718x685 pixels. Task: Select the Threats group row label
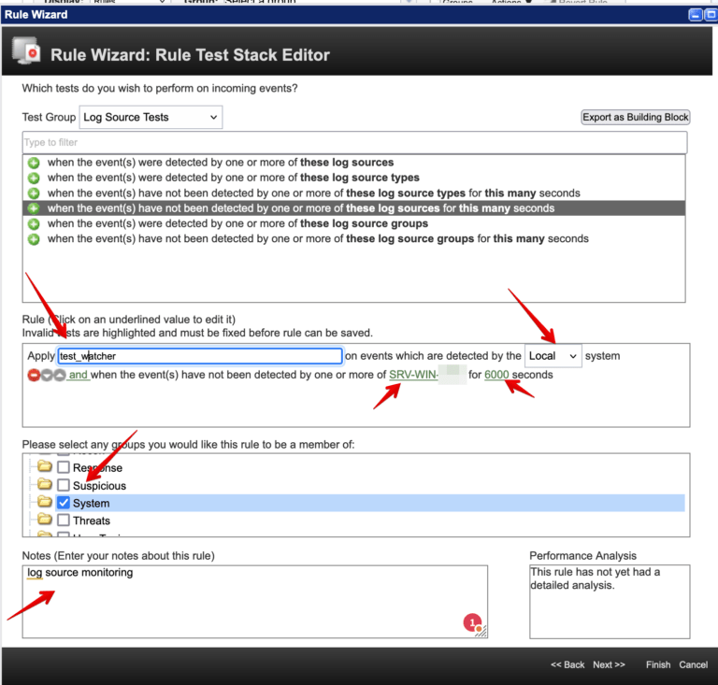coord(92,521)
